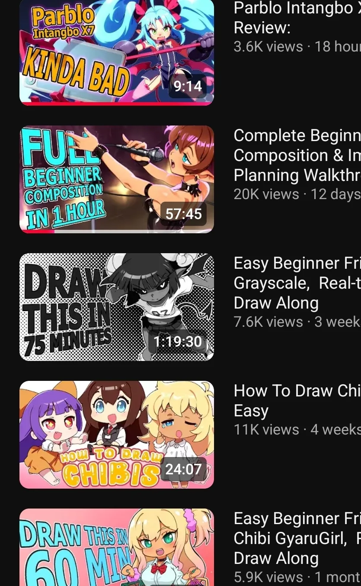The height and width of the screenshot is (586, 361).
Task: Click the 57:45 duration badge
Action: coord(183,214)
